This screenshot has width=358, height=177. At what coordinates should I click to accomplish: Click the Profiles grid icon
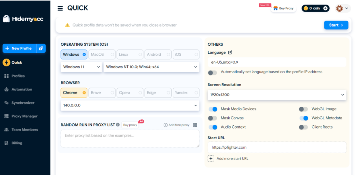(x=6, y=76)
